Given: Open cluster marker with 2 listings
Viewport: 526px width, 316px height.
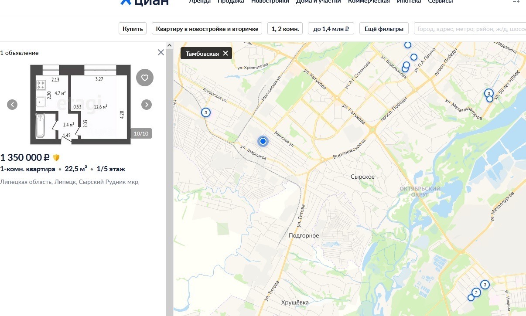Looking at the screenshot, I should tap(476, 292).
